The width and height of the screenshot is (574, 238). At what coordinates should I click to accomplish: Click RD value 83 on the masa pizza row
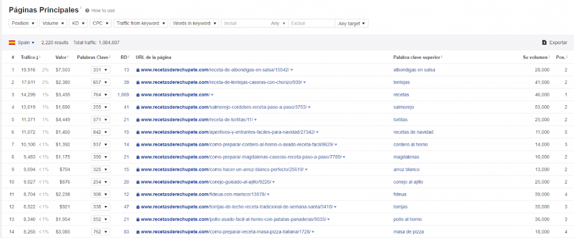click(x=127, y=231)
